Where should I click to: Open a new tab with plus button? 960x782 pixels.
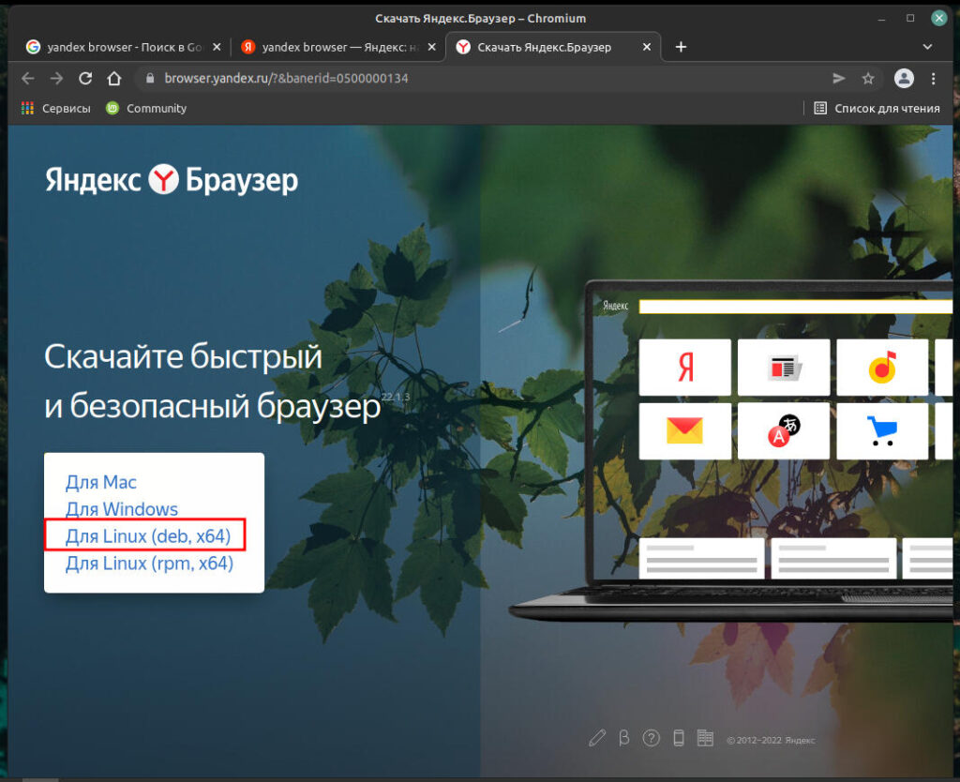click(x=681, y=47)
